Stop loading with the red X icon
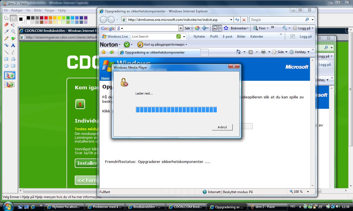The height and width of the screenshot is (211, 353). pos(244,20)
